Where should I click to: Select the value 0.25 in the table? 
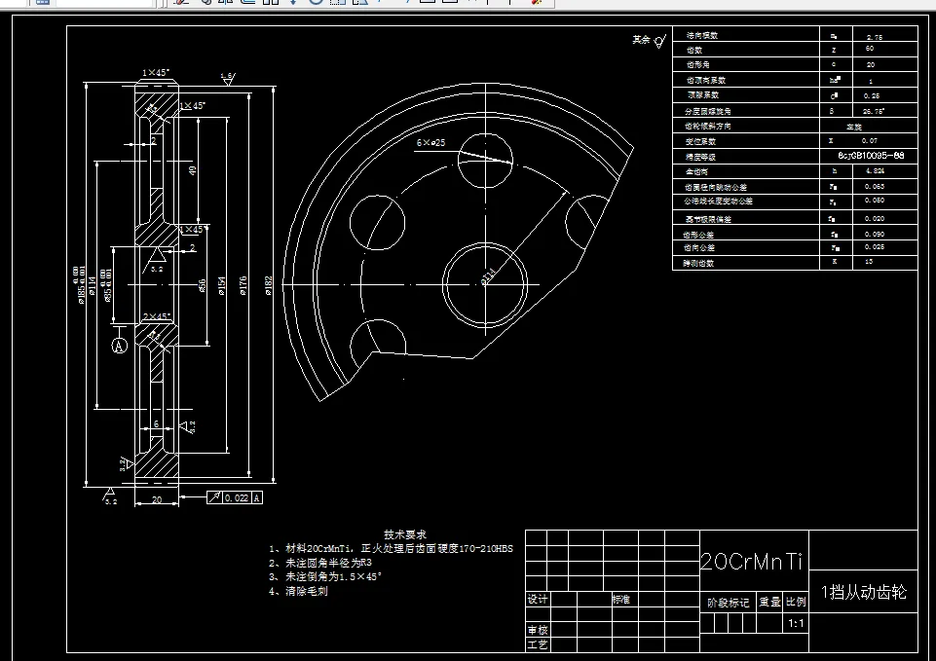click(x=872, y=95)
